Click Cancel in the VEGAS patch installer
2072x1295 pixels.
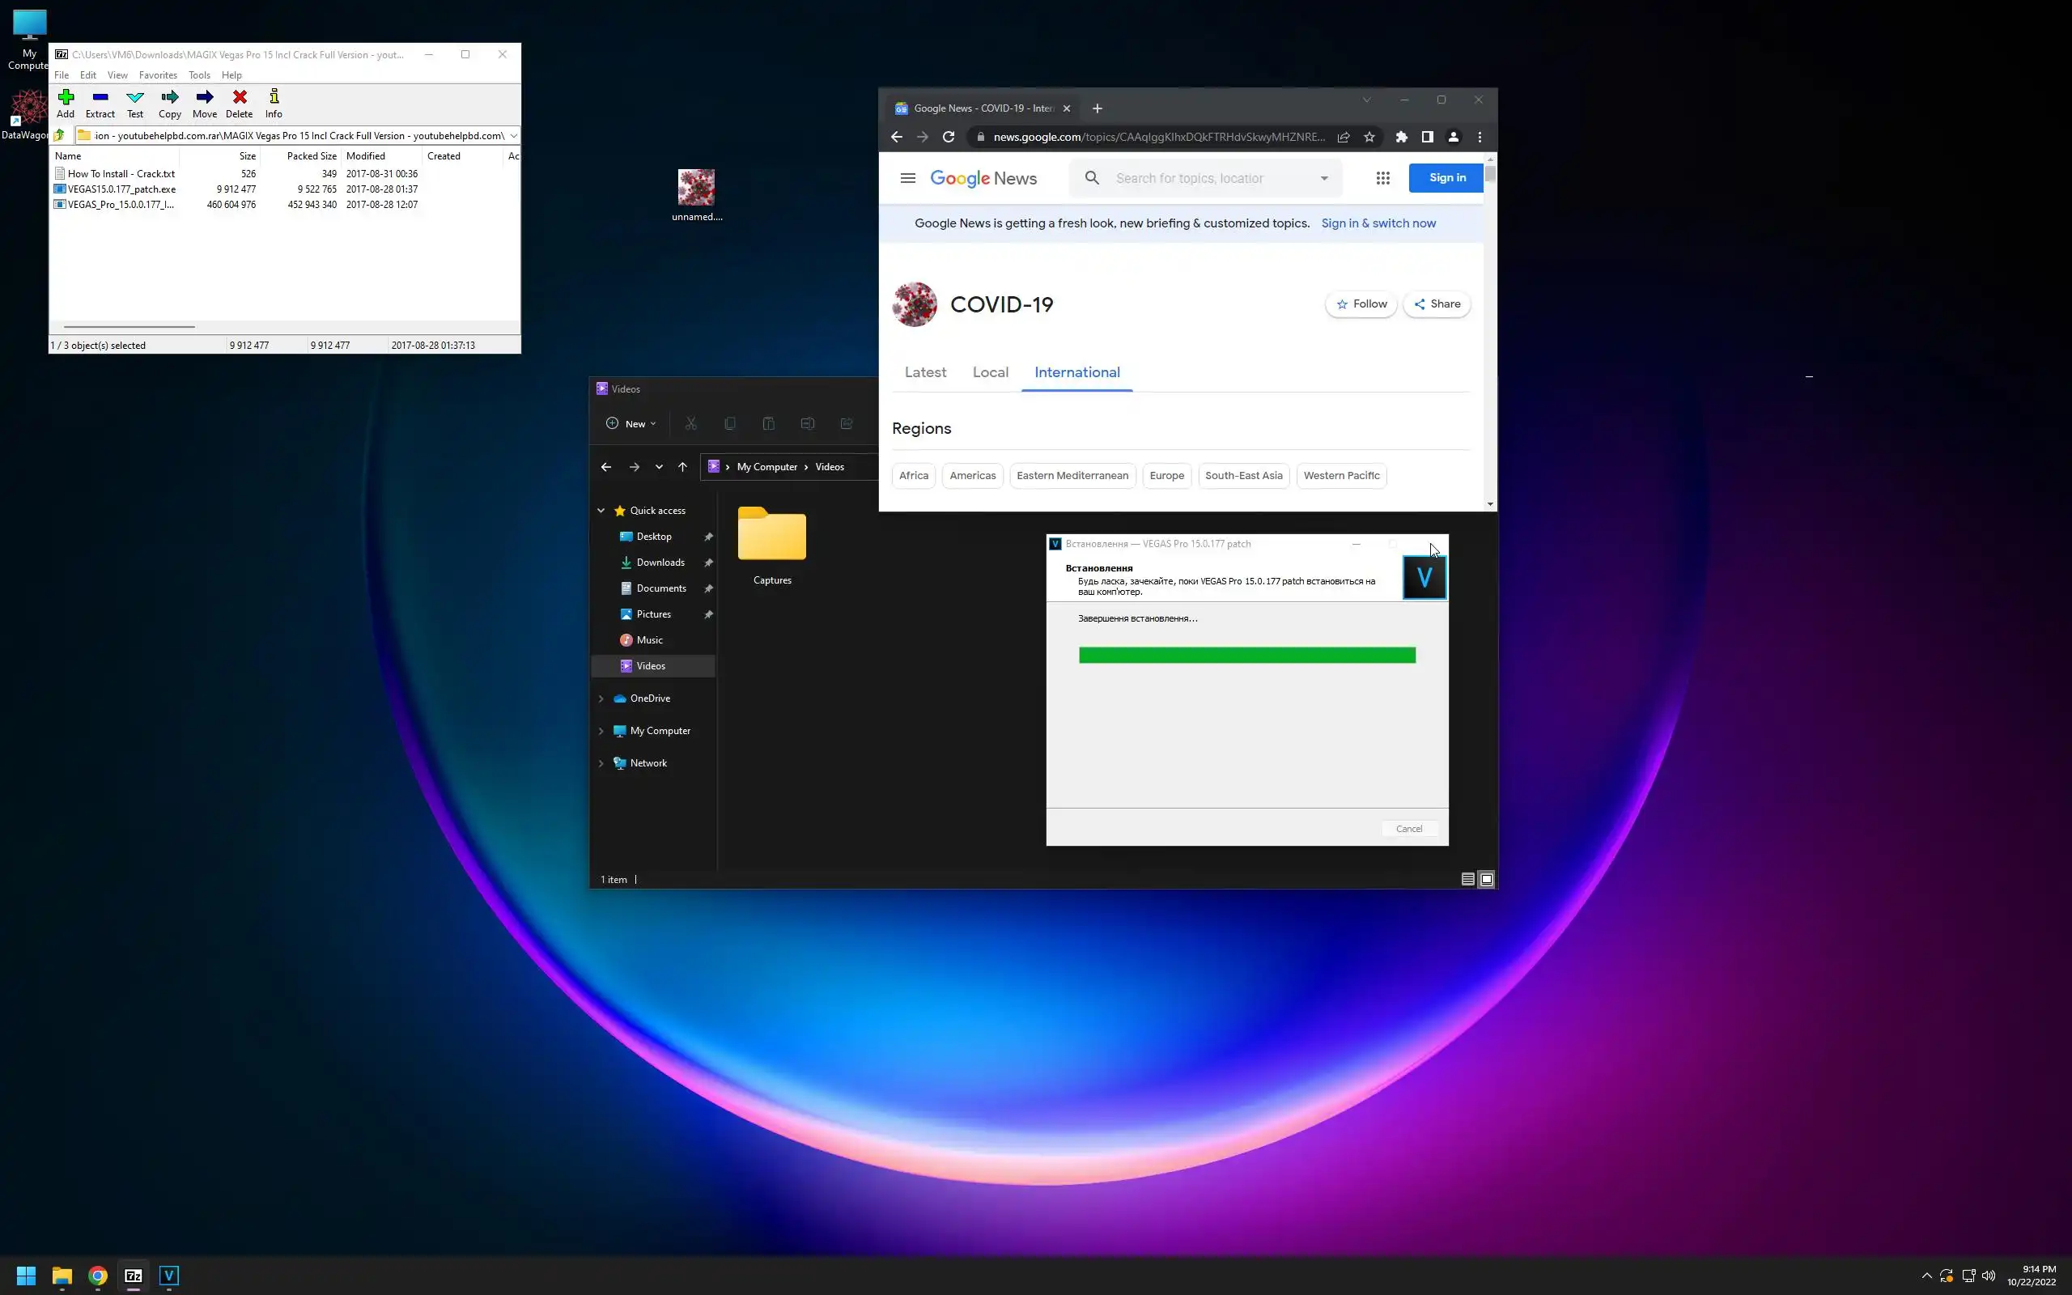pyautogui.click(x=1408, y=828)
